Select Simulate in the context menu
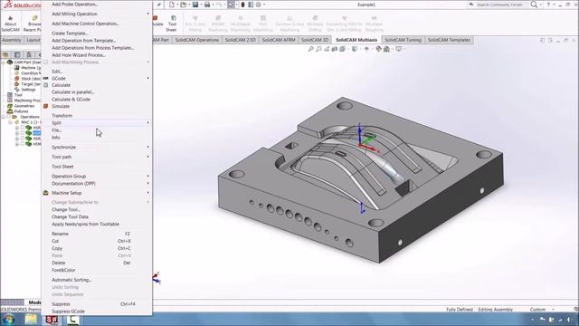Screen dimensions: 579x326 tap(61, 107)
